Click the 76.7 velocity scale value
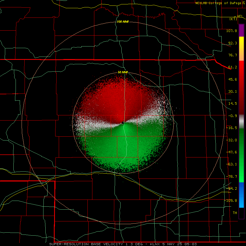246x246 pixels. point(233,55)
